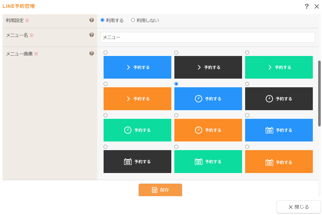Select radio above black calendar 予約する image

point(106,147)
